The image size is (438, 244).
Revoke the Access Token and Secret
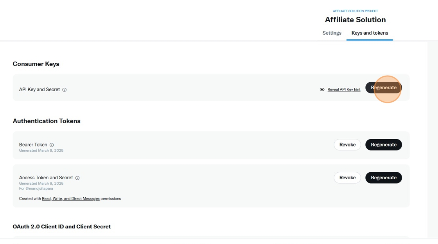pyautogui.click(x=347, y=177)
